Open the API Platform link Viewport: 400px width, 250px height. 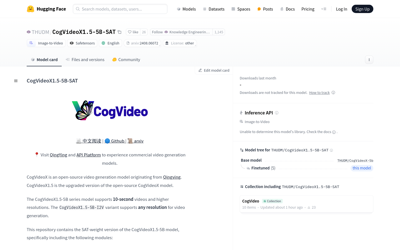tap(89, 155)
